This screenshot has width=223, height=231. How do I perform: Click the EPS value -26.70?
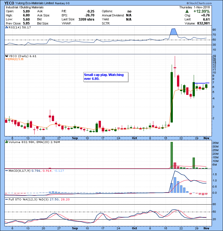point(89,15)
